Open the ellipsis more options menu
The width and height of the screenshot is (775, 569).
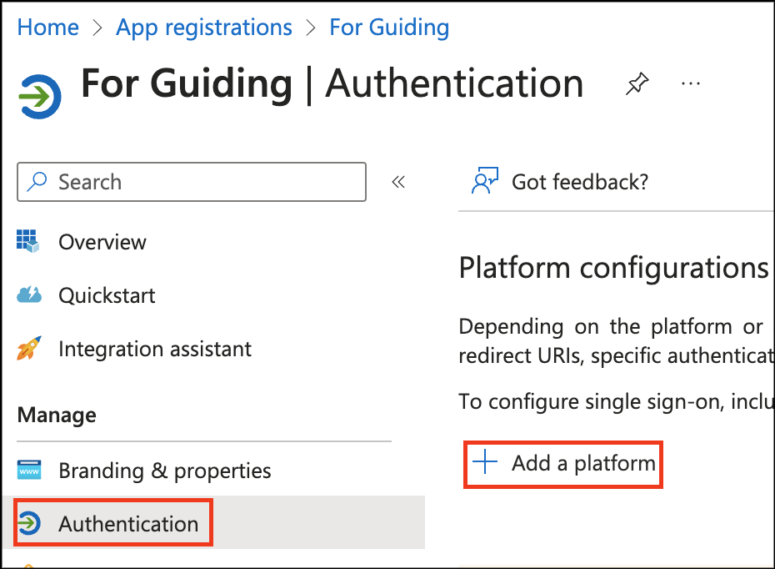[x=690, y=83]
